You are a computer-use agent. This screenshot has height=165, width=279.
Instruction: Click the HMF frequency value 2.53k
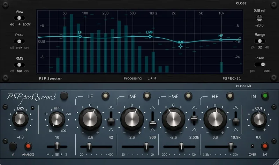194,137
